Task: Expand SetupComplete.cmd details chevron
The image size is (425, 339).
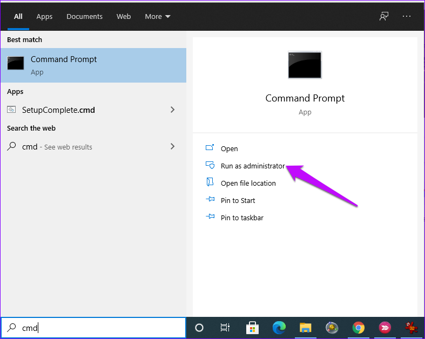Action: pyautogui.click(x=172, y=110)
